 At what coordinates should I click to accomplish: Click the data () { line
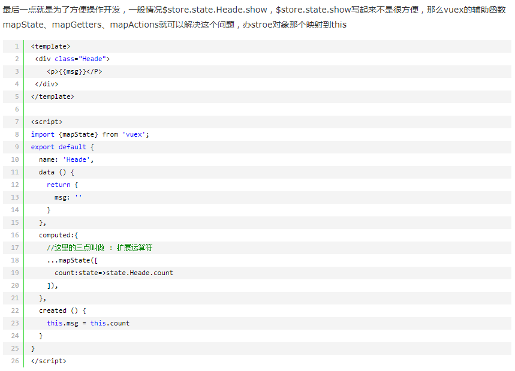pos(56,173)
